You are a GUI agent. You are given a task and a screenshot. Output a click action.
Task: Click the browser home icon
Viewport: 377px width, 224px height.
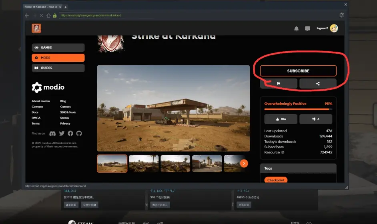pos(48,16)
